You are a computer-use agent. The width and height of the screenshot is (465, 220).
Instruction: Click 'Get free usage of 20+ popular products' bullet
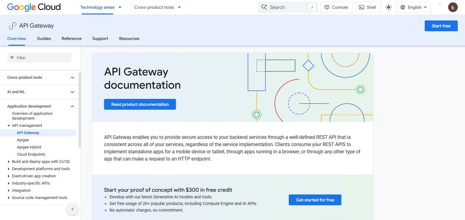tap(183, 203)
